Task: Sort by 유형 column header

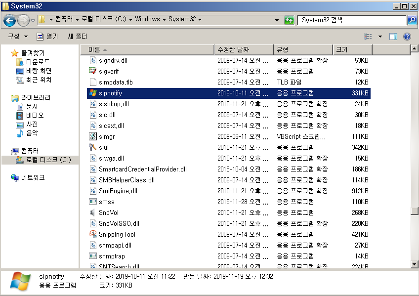Action: point(303,50)
